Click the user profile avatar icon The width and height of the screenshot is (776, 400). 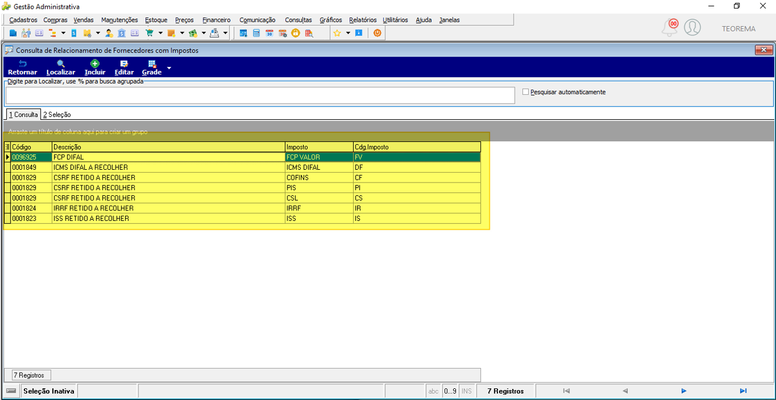click(692, 27)
